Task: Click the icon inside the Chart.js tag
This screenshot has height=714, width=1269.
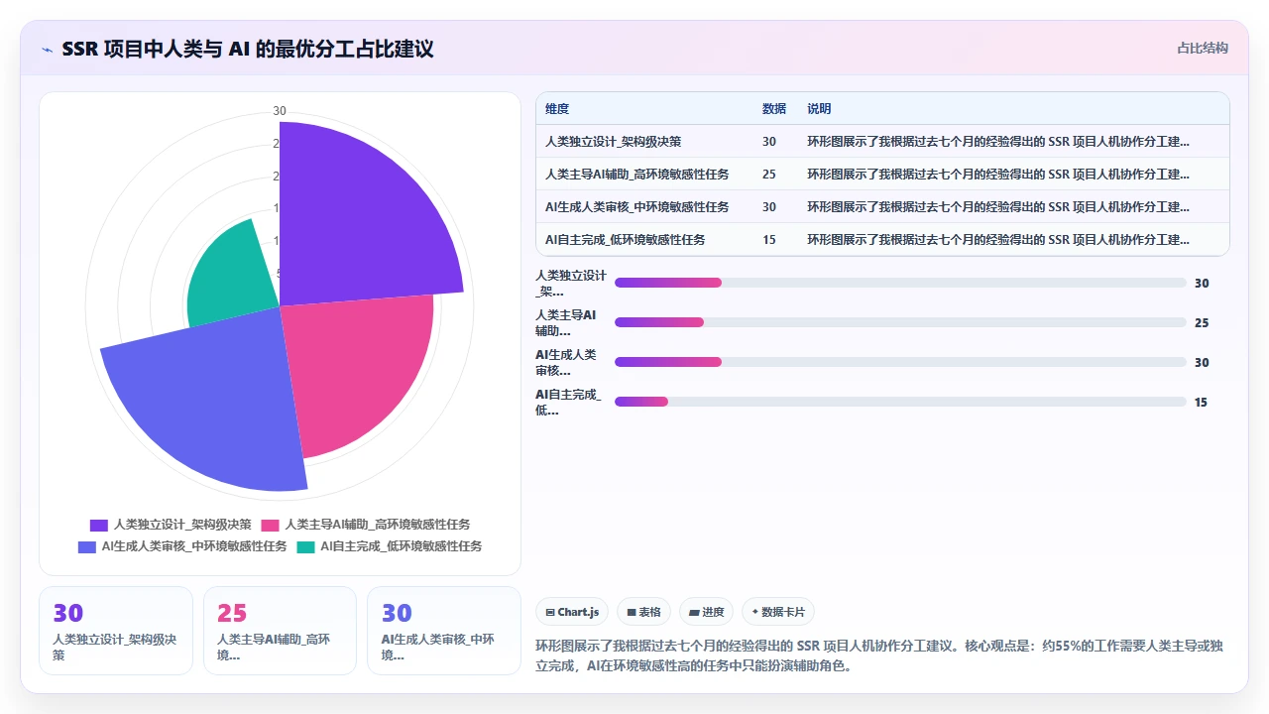Action: (x=550, y=613)
